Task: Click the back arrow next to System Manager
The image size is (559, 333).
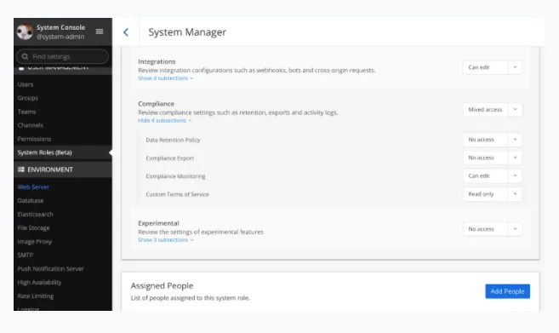Action: [126, 32]
